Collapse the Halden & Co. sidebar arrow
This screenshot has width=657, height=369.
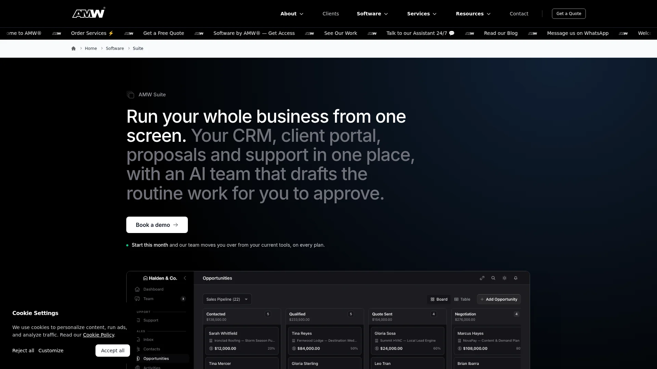[x=185, y=278]
